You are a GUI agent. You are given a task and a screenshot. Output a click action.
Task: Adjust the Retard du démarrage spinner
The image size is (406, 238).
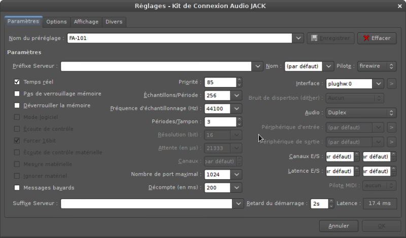tap(331, 204)
